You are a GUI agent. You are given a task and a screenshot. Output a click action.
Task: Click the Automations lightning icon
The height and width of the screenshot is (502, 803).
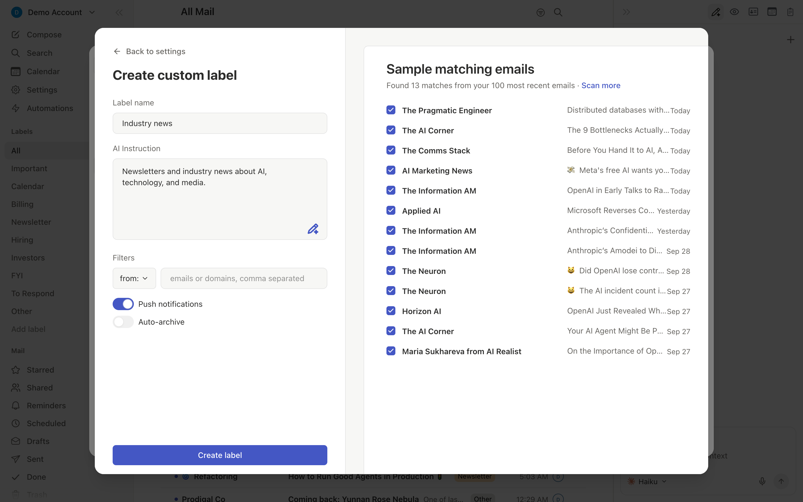coord(16,108)
